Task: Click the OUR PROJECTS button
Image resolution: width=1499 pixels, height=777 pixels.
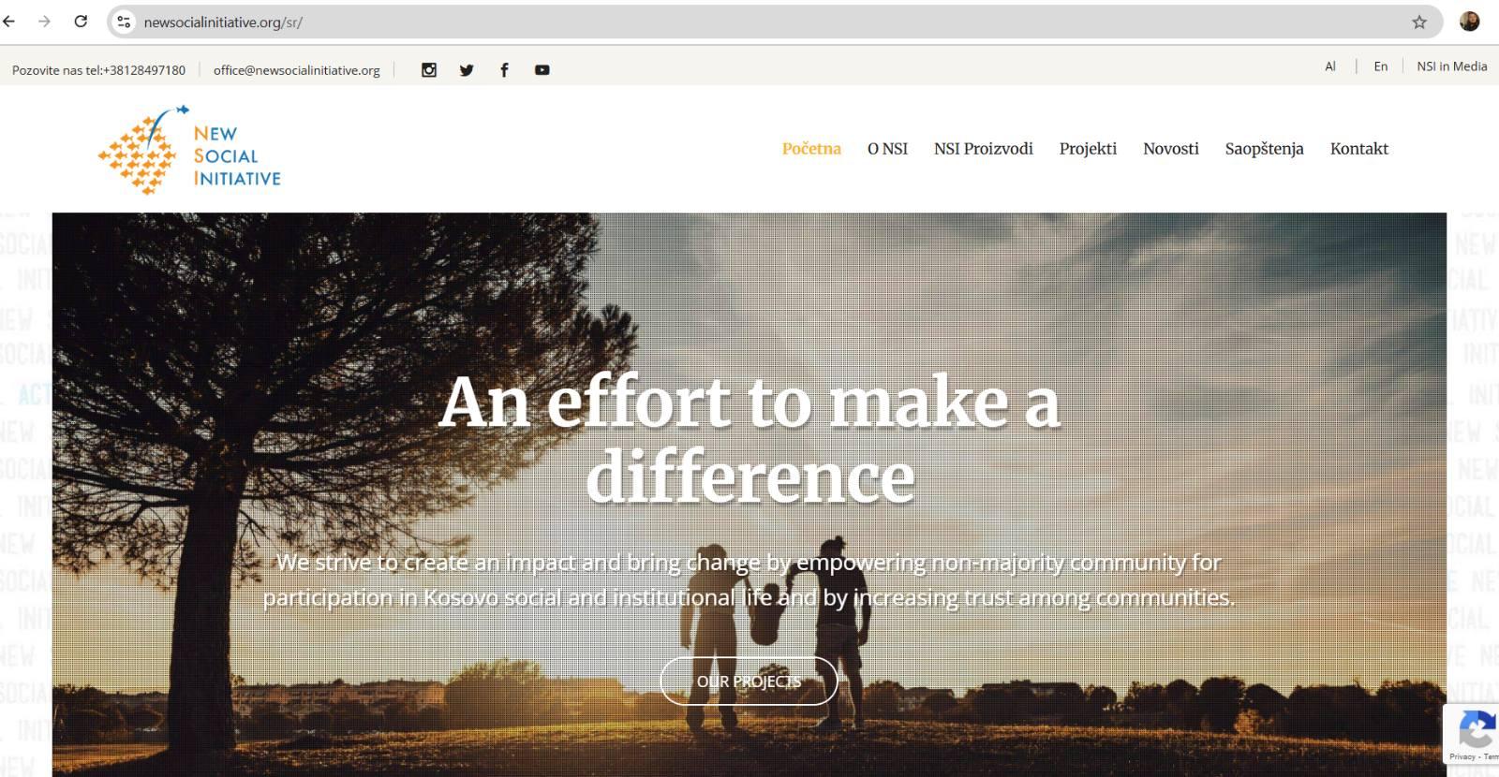Action: point(749,681)
